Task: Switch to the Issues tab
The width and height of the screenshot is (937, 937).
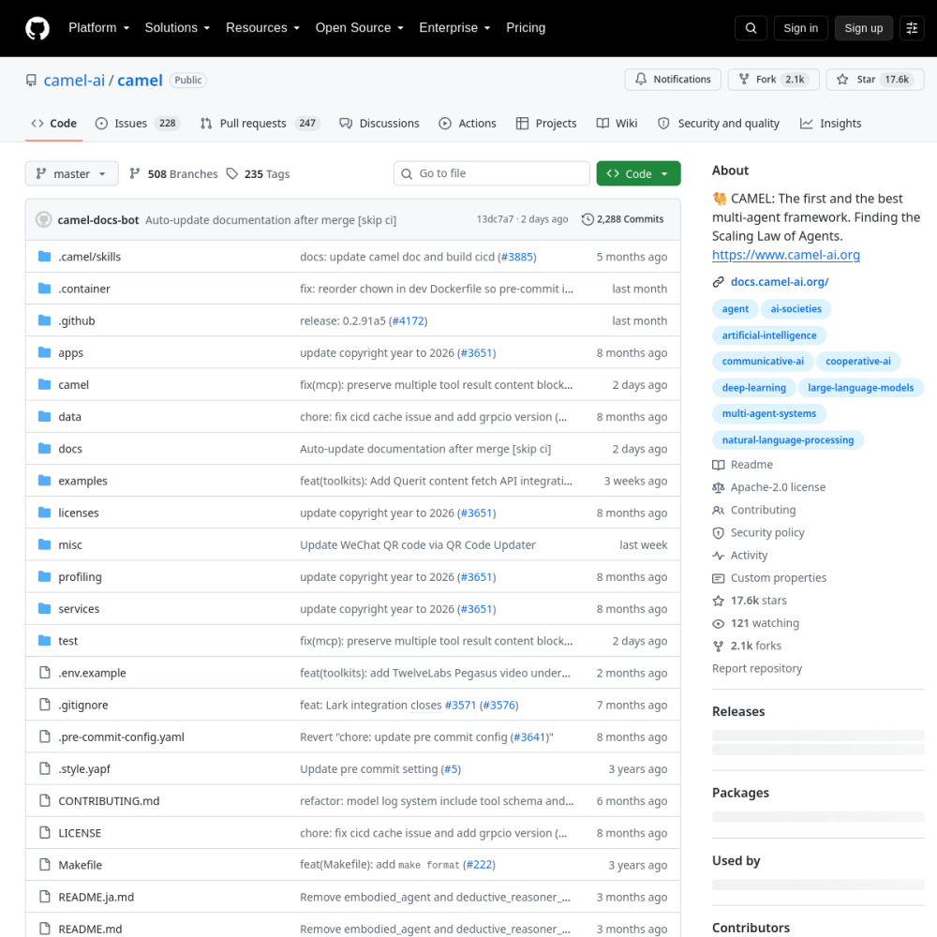Action: pyautogui.click(x=138, y=123)
